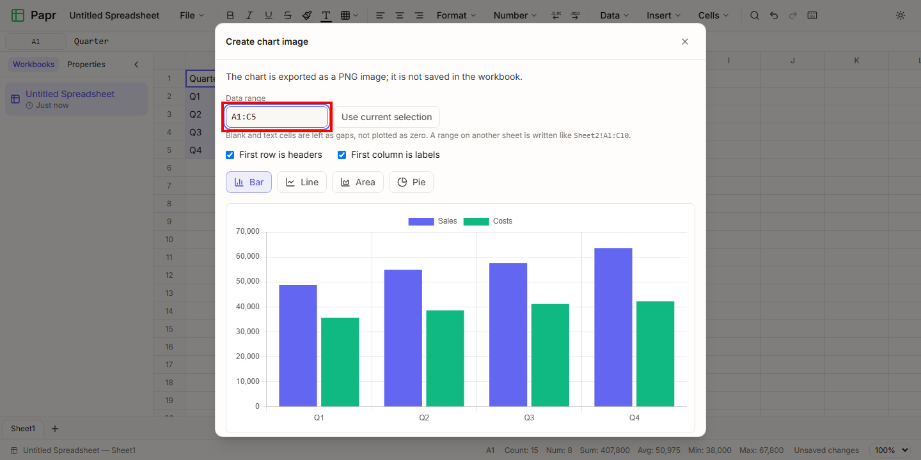Collapse the sidebar with the chevron

136,65
